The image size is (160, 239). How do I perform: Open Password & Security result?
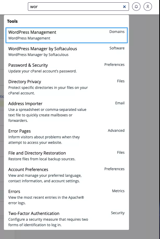tap(28, 65)
